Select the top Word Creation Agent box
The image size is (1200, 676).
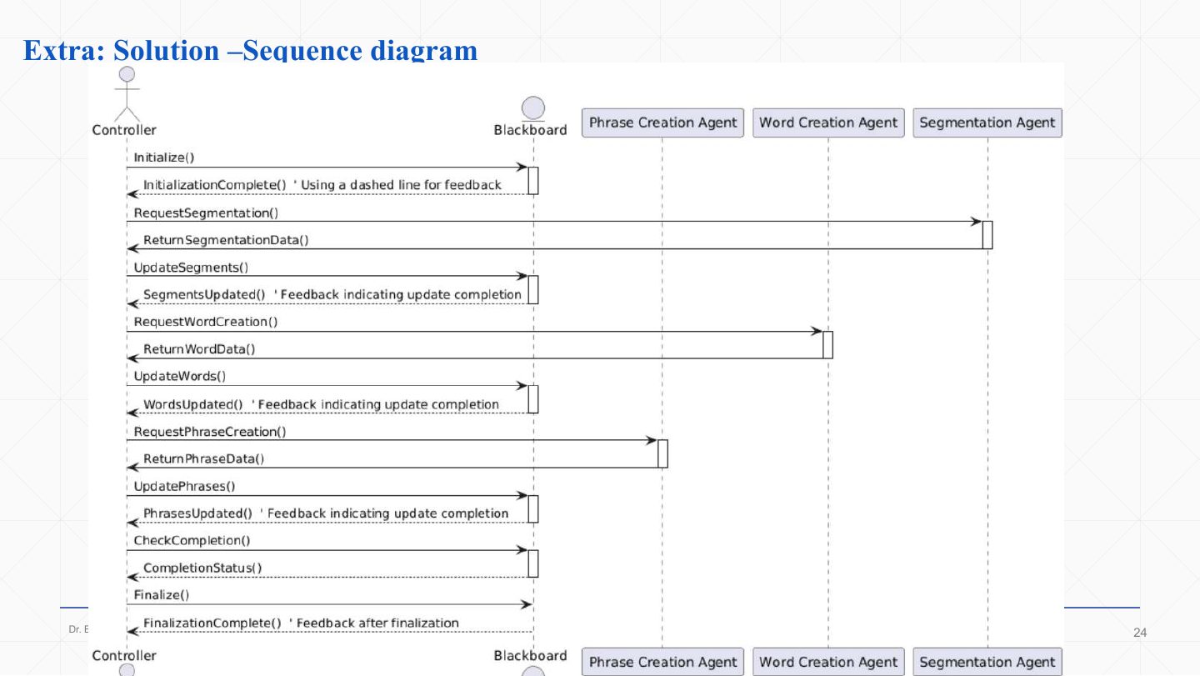click(x=828, y=123)
